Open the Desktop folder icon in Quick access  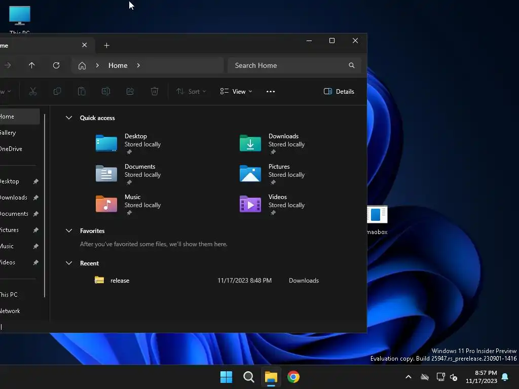click(x=106, y=143)
